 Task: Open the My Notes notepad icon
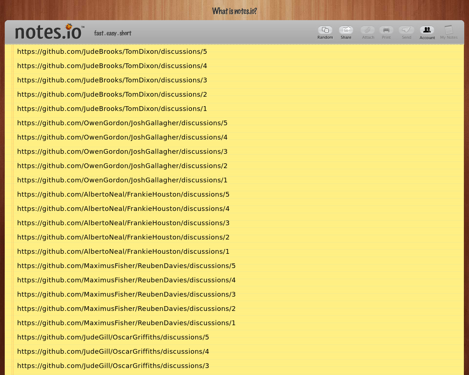point(449,30)
